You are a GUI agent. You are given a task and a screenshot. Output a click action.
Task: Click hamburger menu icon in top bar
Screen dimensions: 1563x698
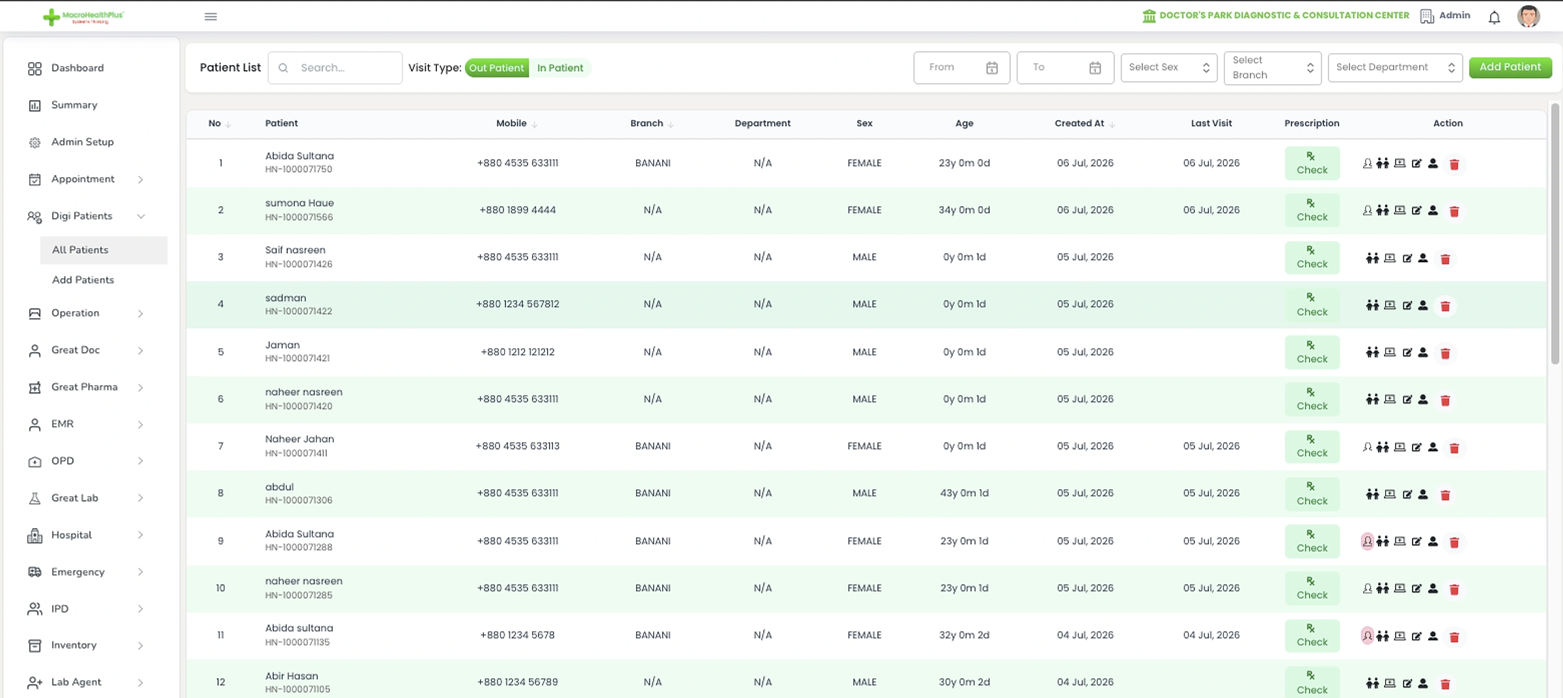pos(210,16)
